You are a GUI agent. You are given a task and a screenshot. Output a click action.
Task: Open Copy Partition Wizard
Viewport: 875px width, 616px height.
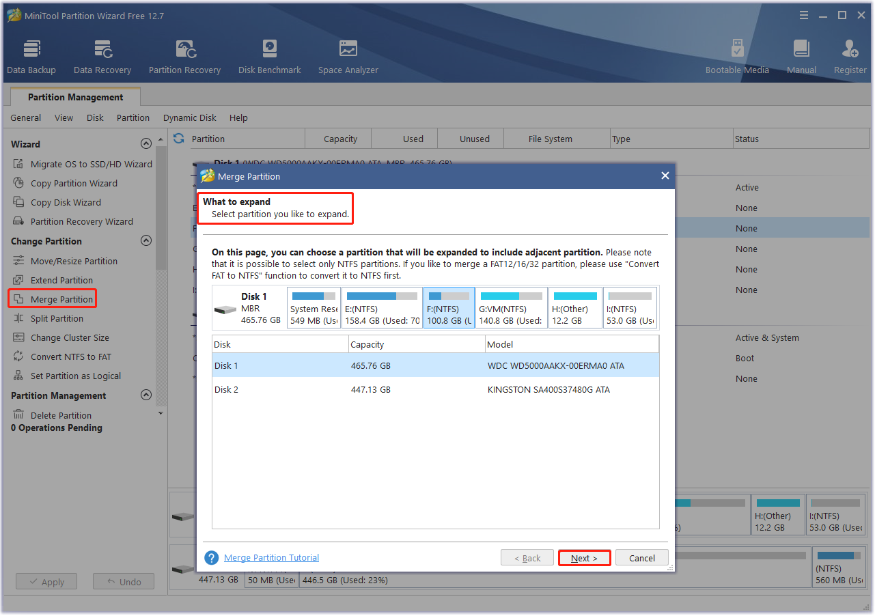(65, 183)
